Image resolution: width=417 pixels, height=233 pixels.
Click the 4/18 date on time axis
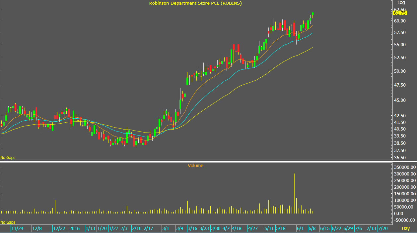pos(237,228)
